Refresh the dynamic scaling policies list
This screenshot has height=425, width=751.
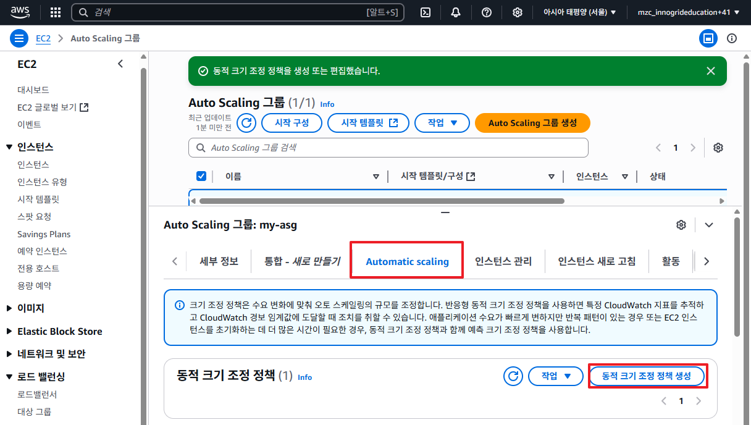[x=513, y=376]
